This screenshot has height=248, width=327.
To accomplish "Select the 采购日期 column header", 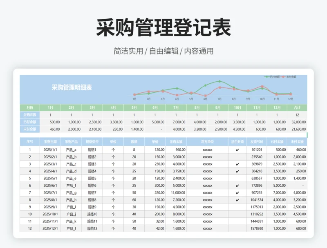I will point(50,142).
